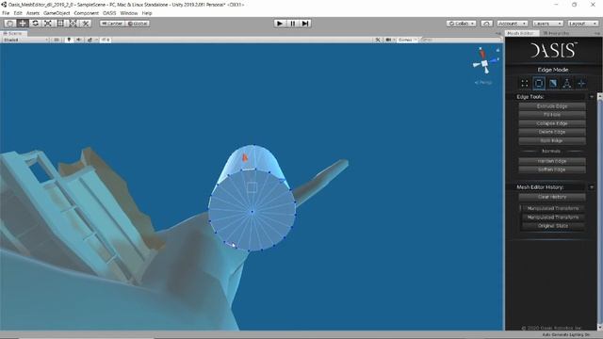Click the Mesh Editor panel vertical scrollbar
603x339 pixels.
click(600, 211)
